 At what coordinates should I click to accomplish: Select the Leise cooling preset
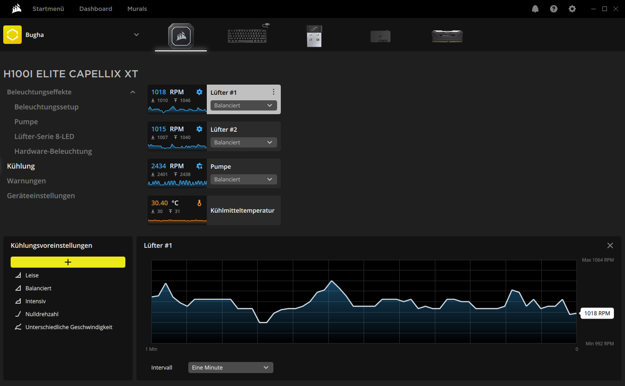click(x=32, y=275)
